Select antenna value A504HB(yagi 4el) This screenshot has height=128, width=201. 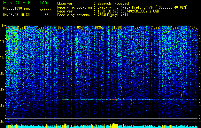(x=113, y=15)
